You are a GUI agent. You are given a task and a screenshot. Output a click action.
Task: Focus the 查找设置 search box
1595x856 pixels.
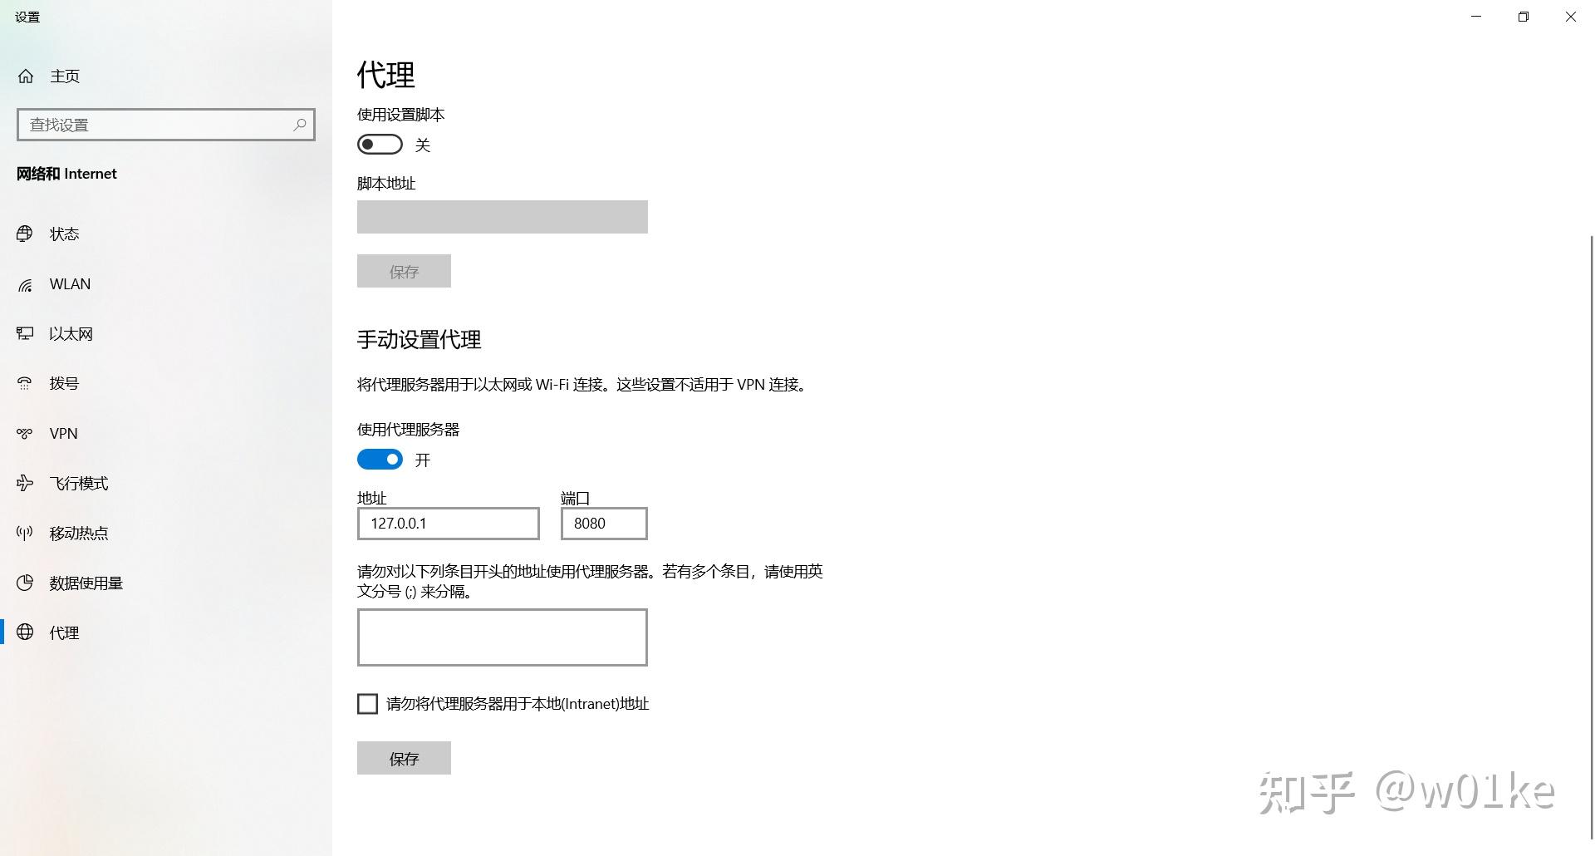(166, 125)
